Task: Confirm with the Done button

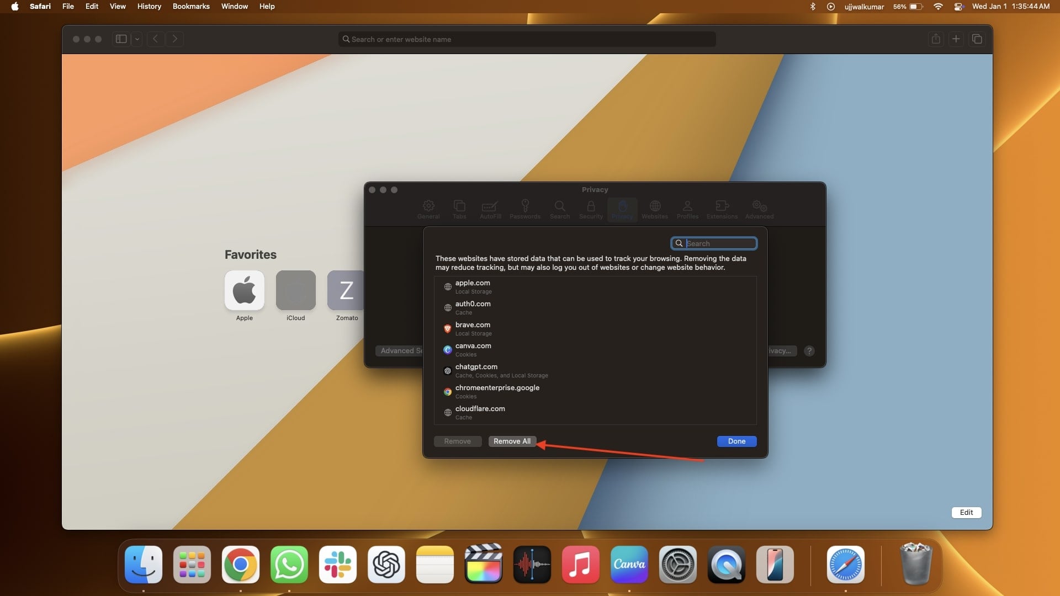Action: click(736, 441)
